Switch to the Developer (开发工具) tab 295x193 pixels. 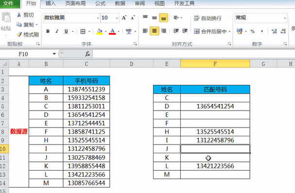(x=184, y=3)
